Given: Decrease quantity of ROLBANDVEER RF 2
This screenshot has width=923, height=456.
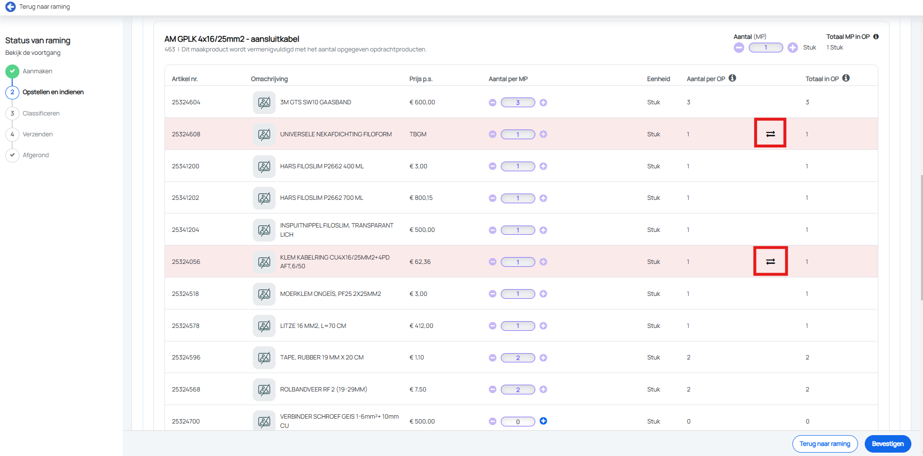Looking at the screenshot, I should click(493, 390).
